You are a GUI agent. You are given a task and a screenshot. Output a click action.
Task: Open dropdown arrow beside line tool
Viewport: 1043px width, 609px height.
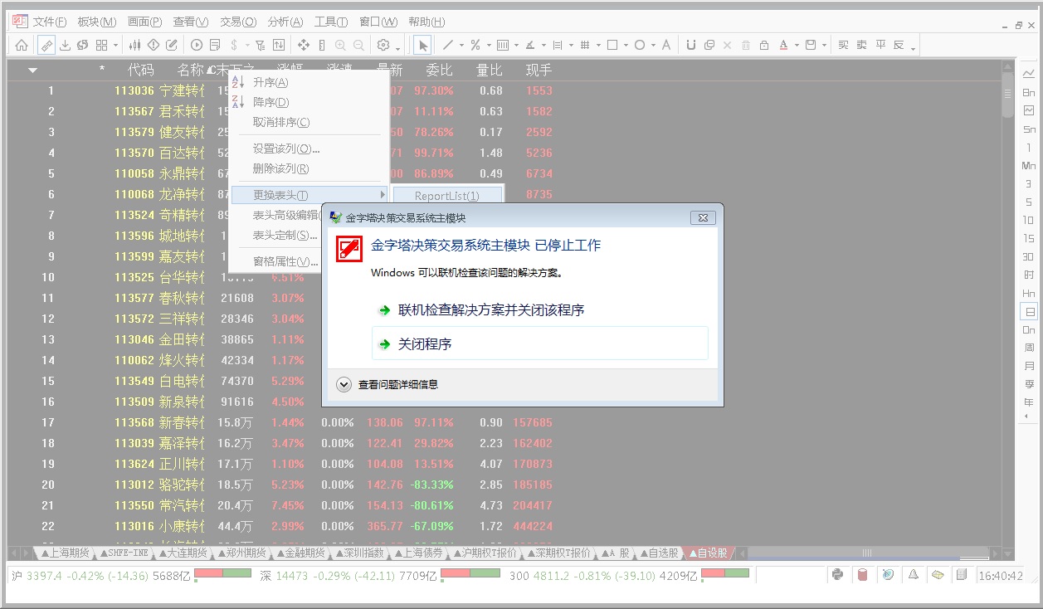(461, 46)
